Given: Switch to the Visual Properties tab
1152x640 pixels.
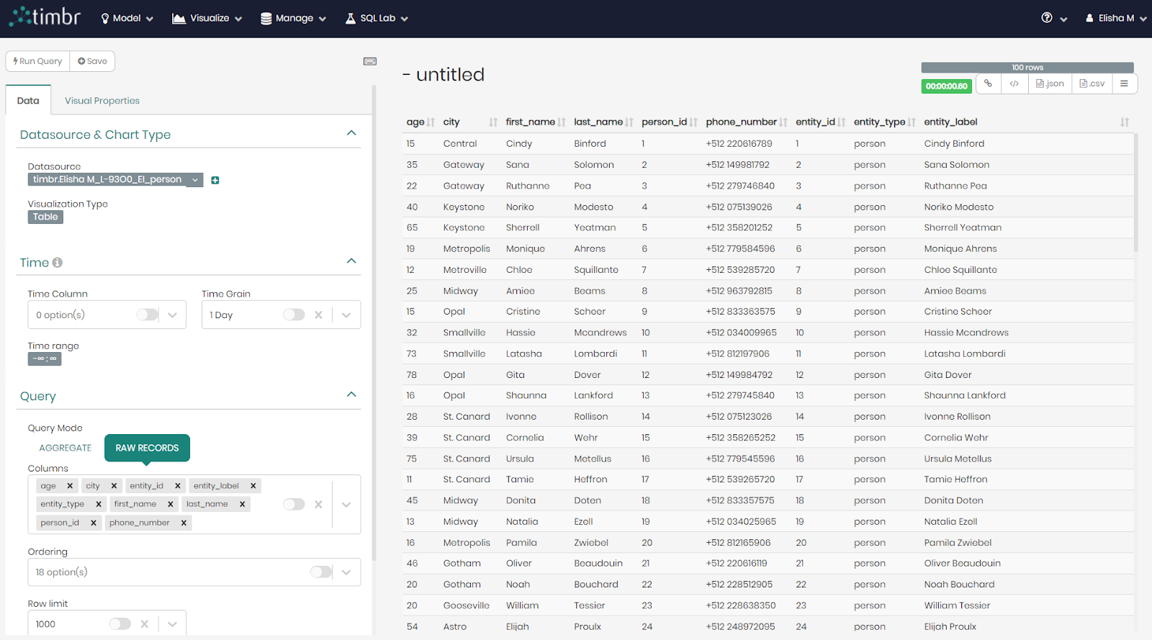Looking at the screenshot, I should coord(102,101).
